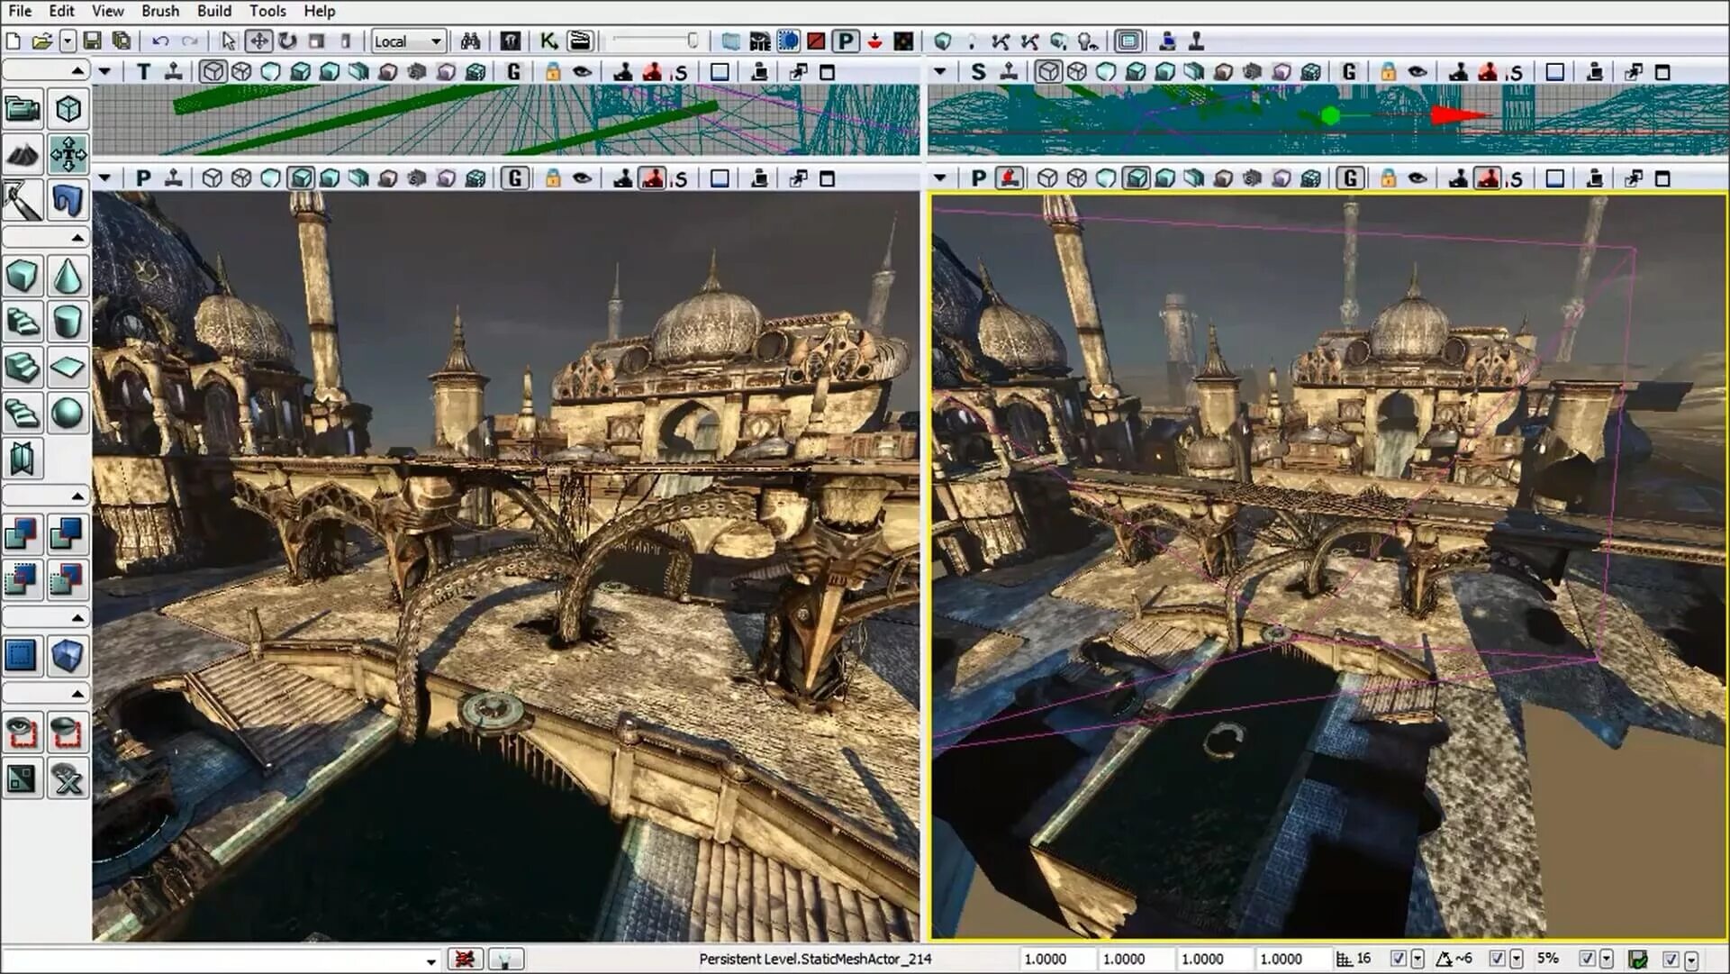Viewport: 1730px width, 974px height.
Task: Open recent files dropdown arrow
Action: 68,41
